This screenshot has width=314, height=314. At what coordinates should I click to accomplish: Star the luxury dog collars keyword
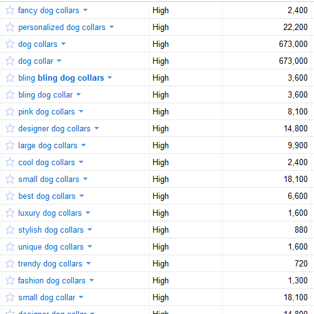(x=10, y=213)
